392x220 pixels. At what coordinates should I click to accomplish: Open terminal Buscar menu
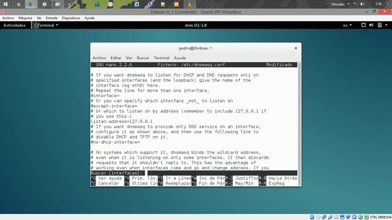pyautogui.click(x=143, y=58)
